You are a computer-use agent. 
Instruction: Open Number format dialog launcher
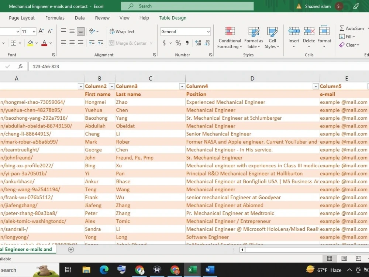tap(211, 55)
